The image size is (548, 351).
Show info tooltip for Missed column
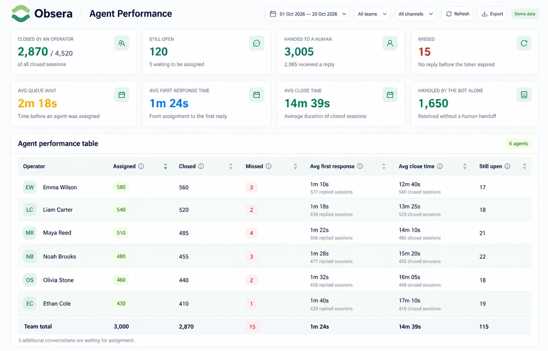point(269,166)
